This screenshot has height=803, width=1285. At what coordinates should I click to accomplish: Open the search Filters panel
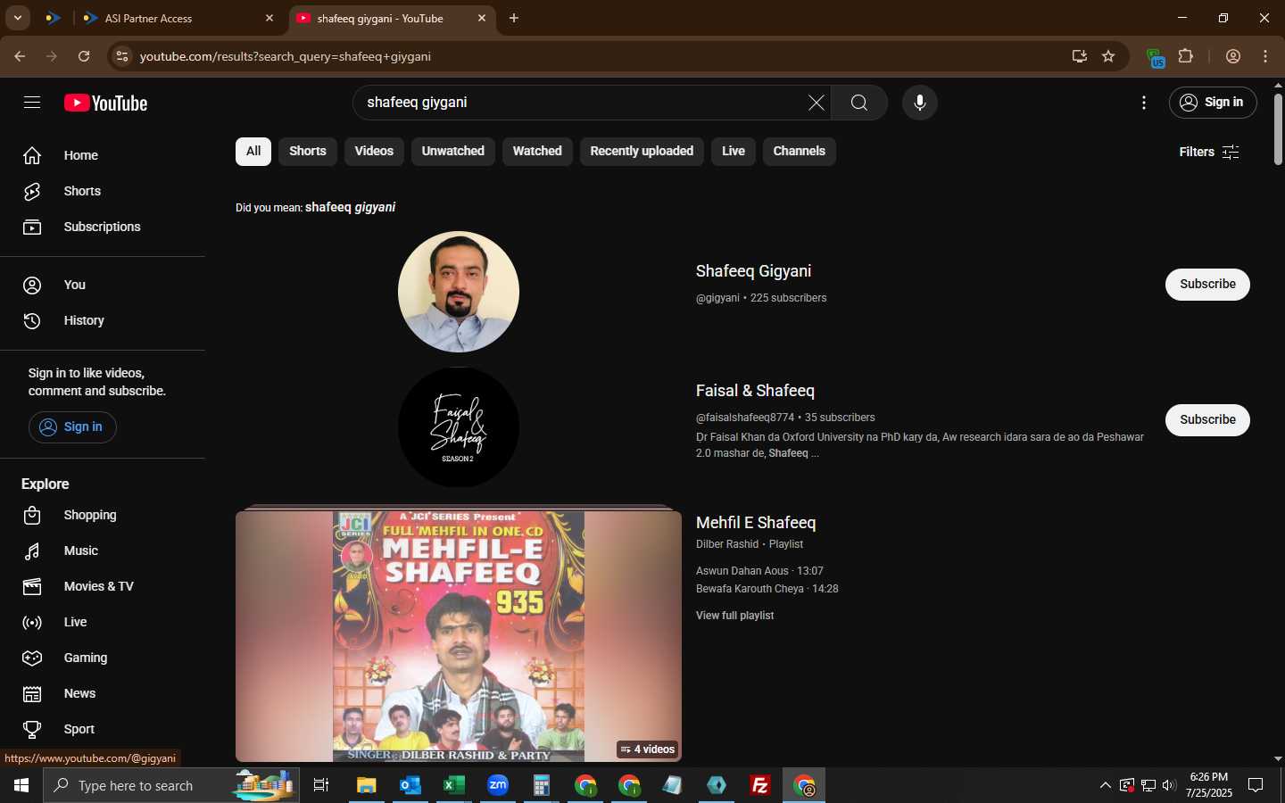[x=1209, y=152]
